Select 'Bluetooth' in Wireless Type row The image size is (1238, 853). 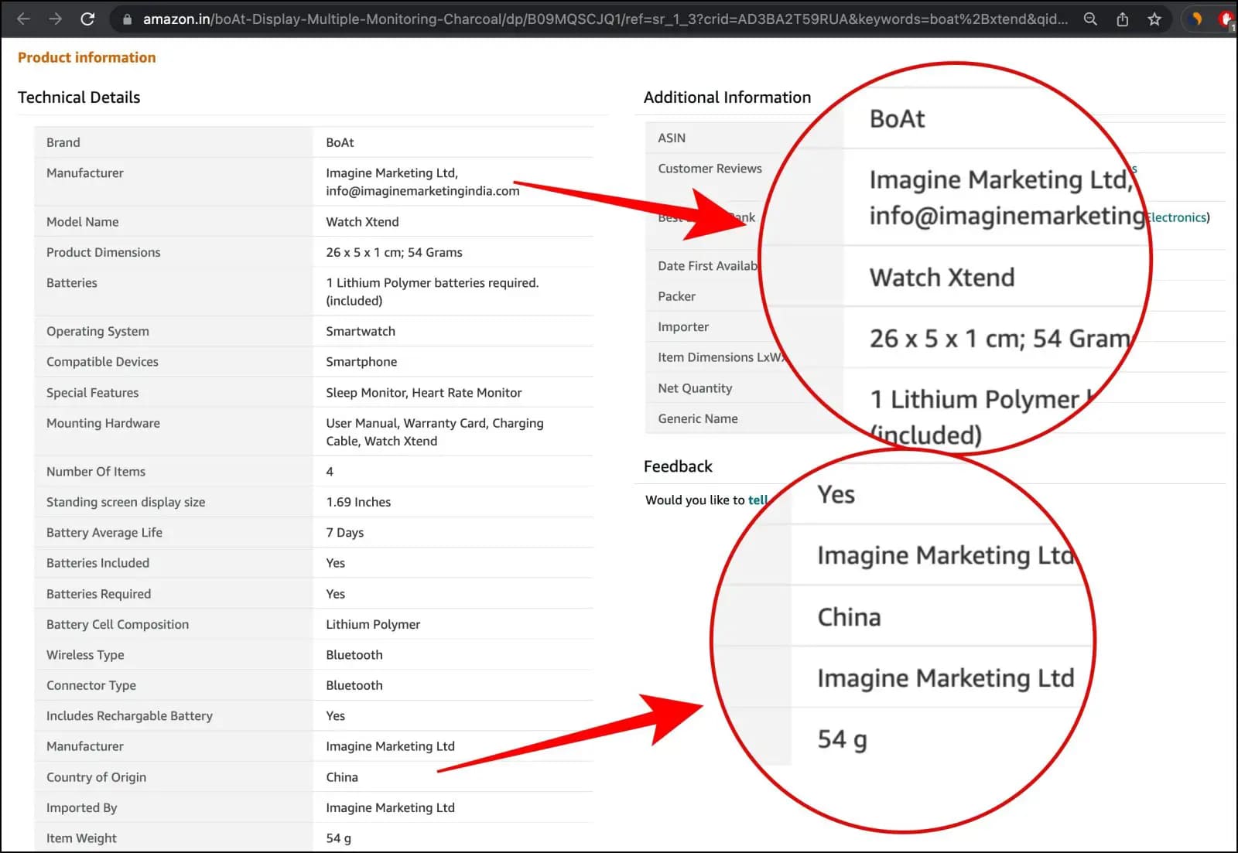(354, 655)
